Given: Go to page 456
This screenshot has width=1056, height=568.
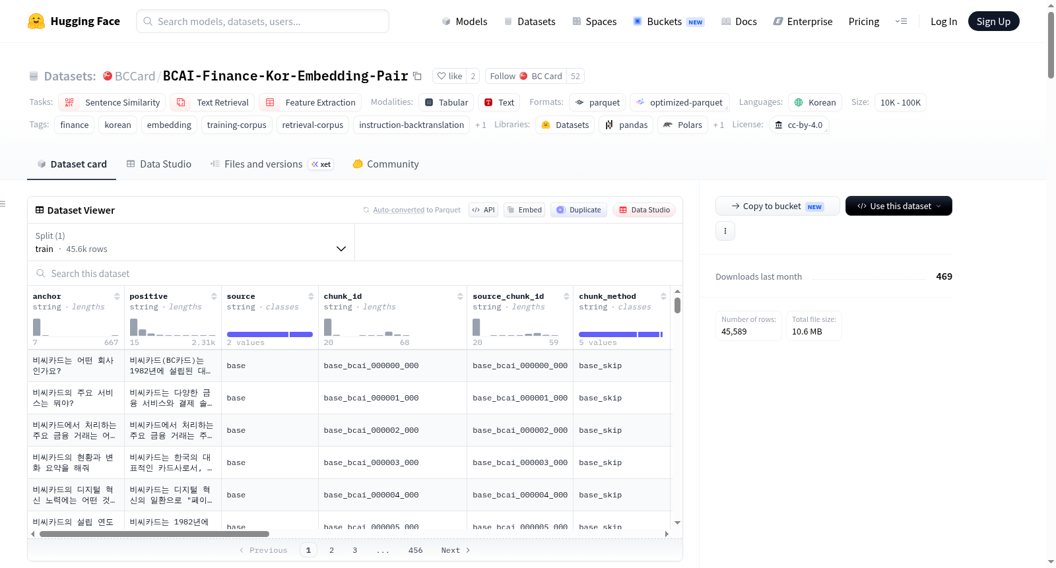Looking at the screenshot, I should [x=415, y=550].
